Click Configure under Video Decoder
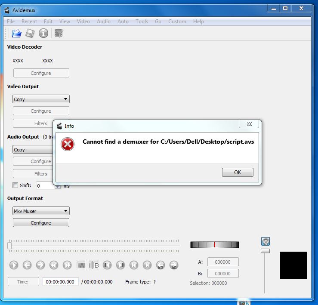 [41, 73]
